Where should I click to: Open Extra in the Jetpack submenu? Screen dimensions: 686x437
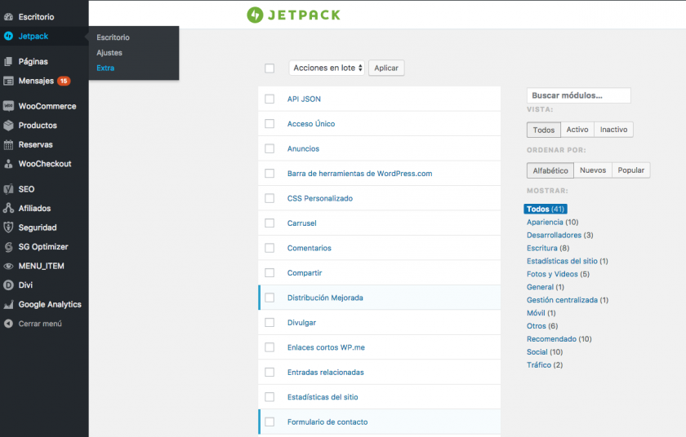pos(105,68)
